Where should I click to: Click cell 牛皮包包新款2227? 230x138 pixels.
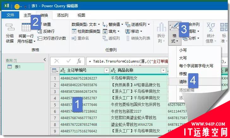(138, 111)
